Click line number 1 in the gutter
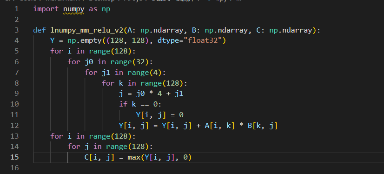 click(16, 9)
